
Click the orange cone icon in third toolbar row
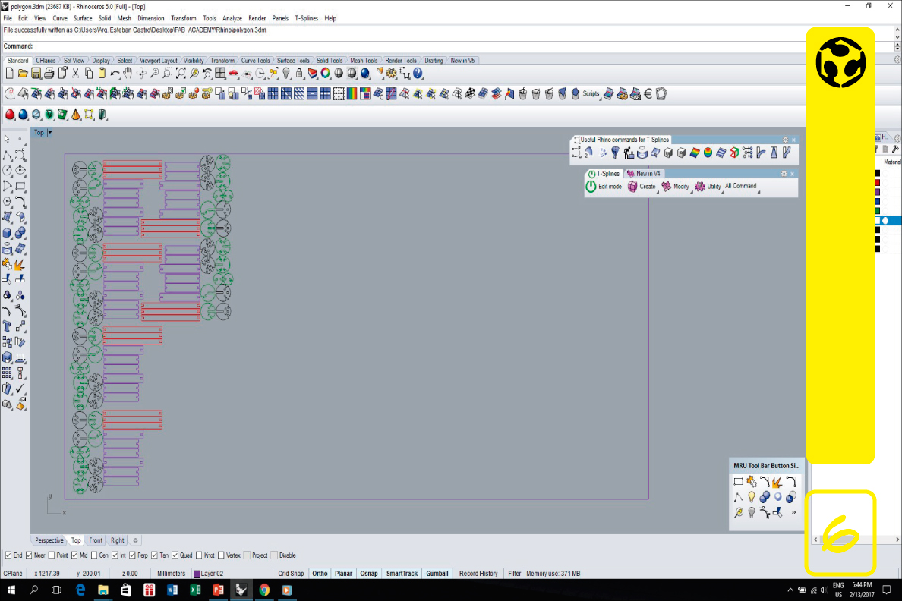pos(76,115)
